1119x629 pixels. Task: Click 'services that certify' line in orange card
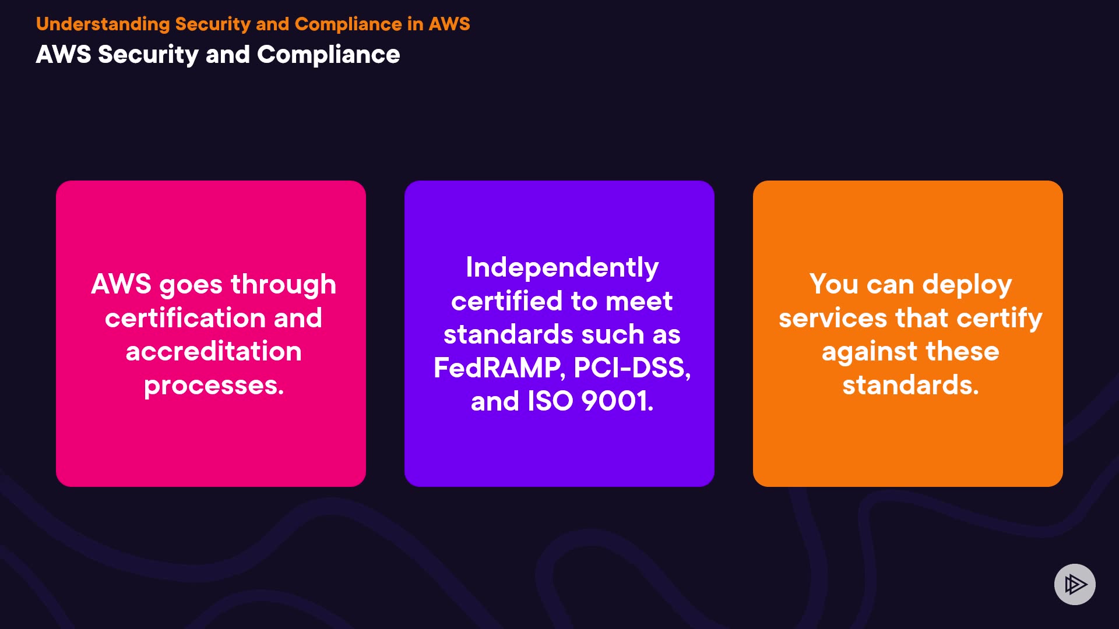click(910, 318)
